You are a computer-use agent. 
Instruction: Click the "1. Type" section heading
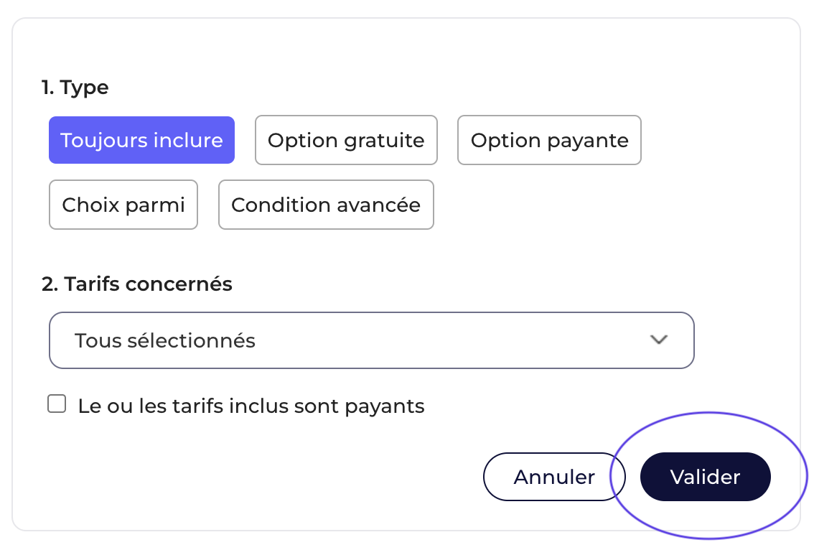tap(75, 88)
